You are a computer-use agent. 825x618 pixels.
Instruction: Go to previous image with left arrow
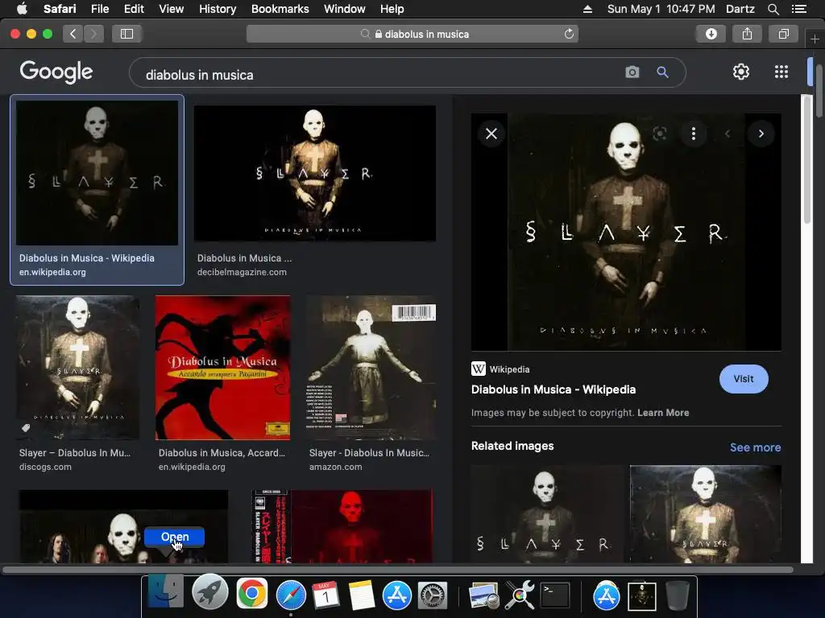728,134
